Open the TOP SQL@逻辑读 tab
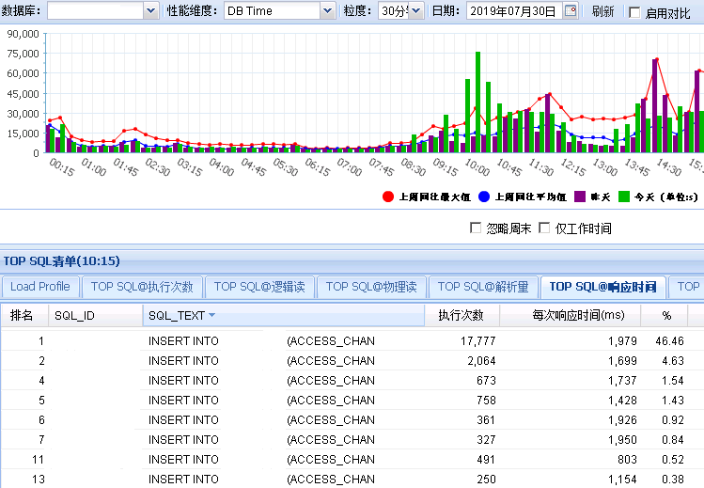The height and width of the screenshot is (488, 704). pos(259,287)
